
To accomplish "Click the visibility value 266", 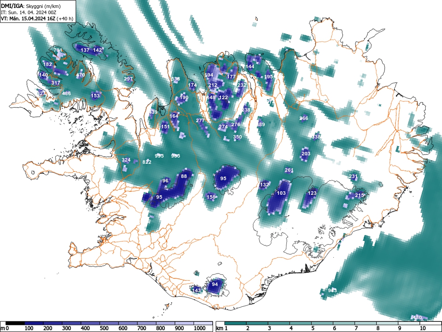I will (x=304, y=118).
